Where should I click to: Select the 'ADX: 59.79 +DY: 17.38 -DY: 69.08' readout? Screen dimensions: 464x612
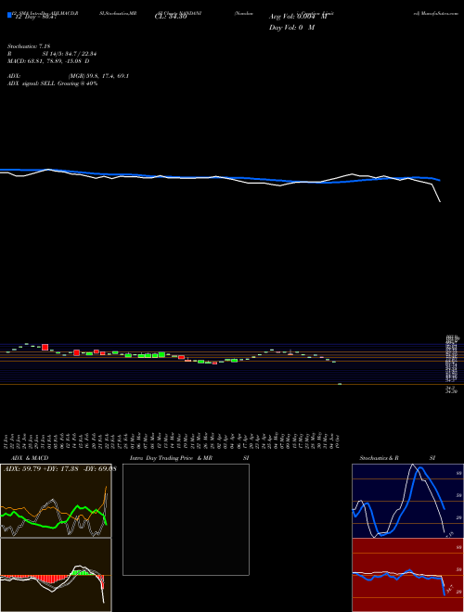(x=59, y=468)
